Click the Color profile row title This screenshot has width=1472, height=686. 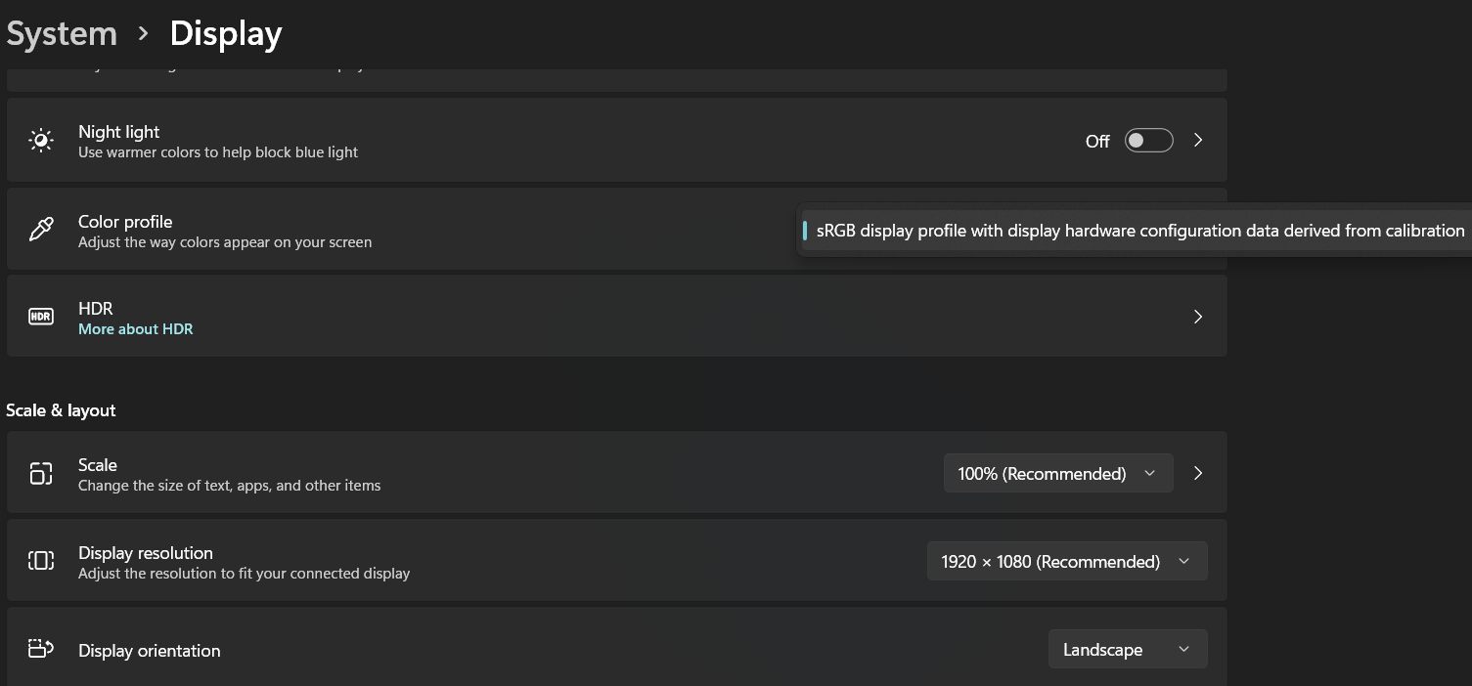coord(125,222)
